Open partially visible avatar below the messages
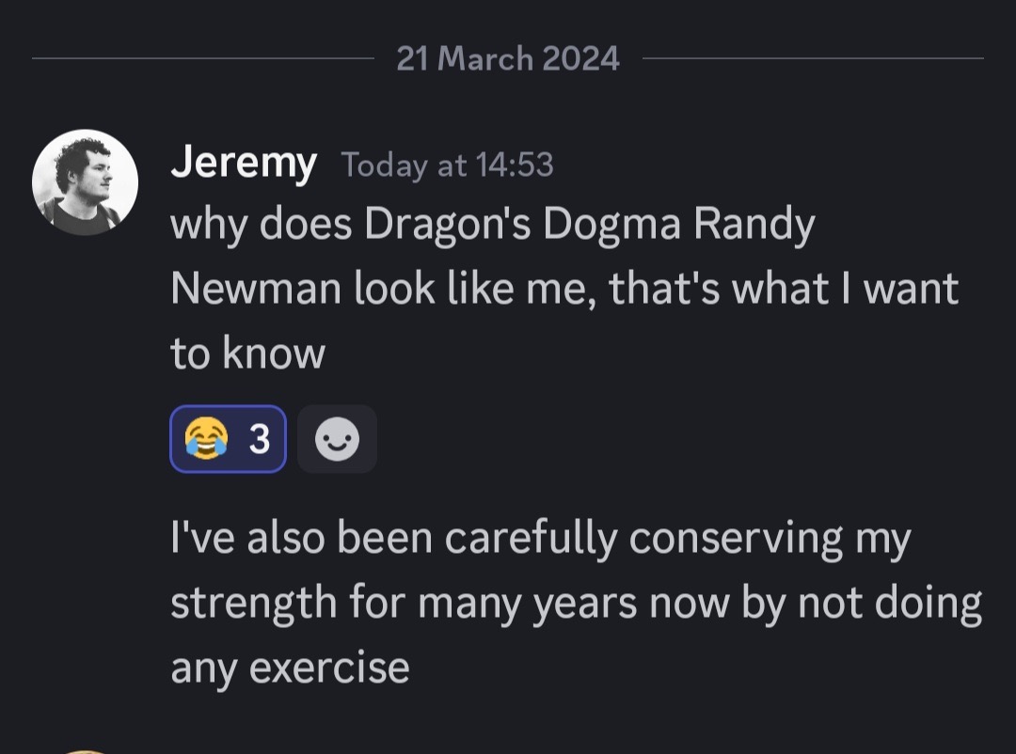The height and width of the screenshot is (754, 1016). click(85, 751)
